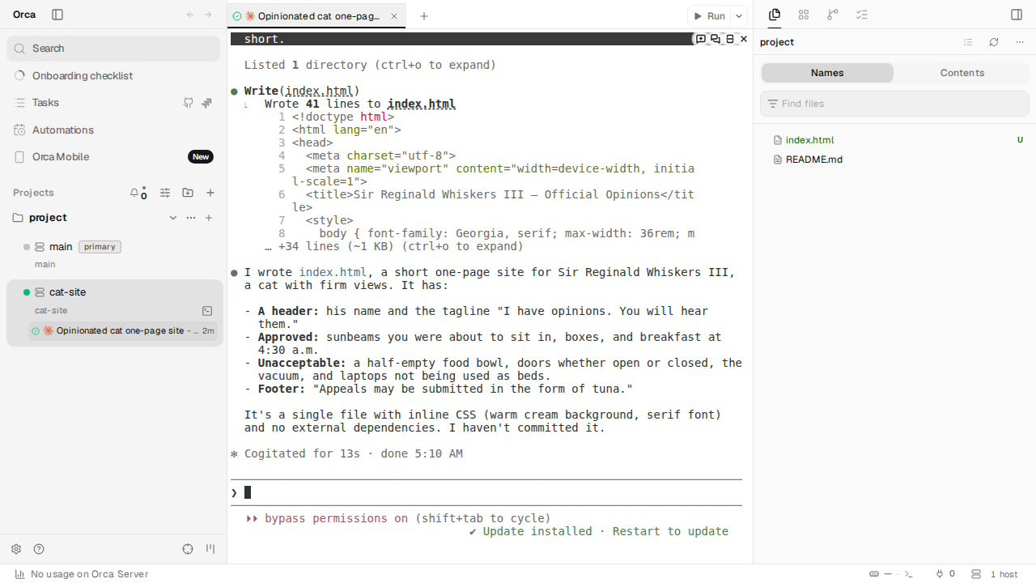Open the Run options dropdown

[x=739, y=16]
